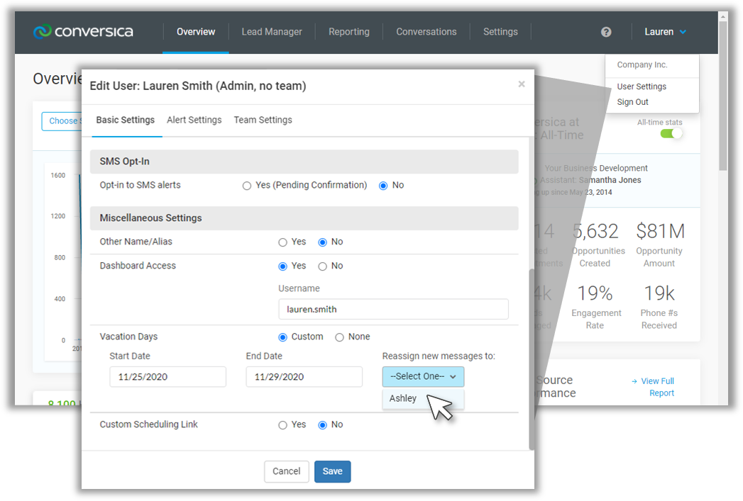
Task: Click the Conversica logo
Action: coord(83,31)
